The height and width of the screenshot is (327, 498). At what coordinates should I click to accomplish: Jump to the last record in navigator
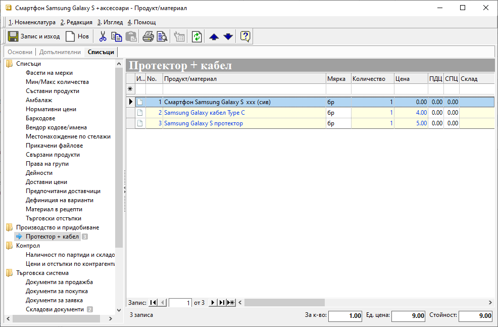point(222,303)
